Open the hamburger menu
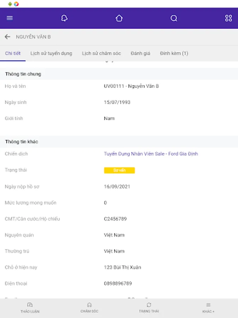The width and height of the screenshot is (238, 318). coord(10,18)
